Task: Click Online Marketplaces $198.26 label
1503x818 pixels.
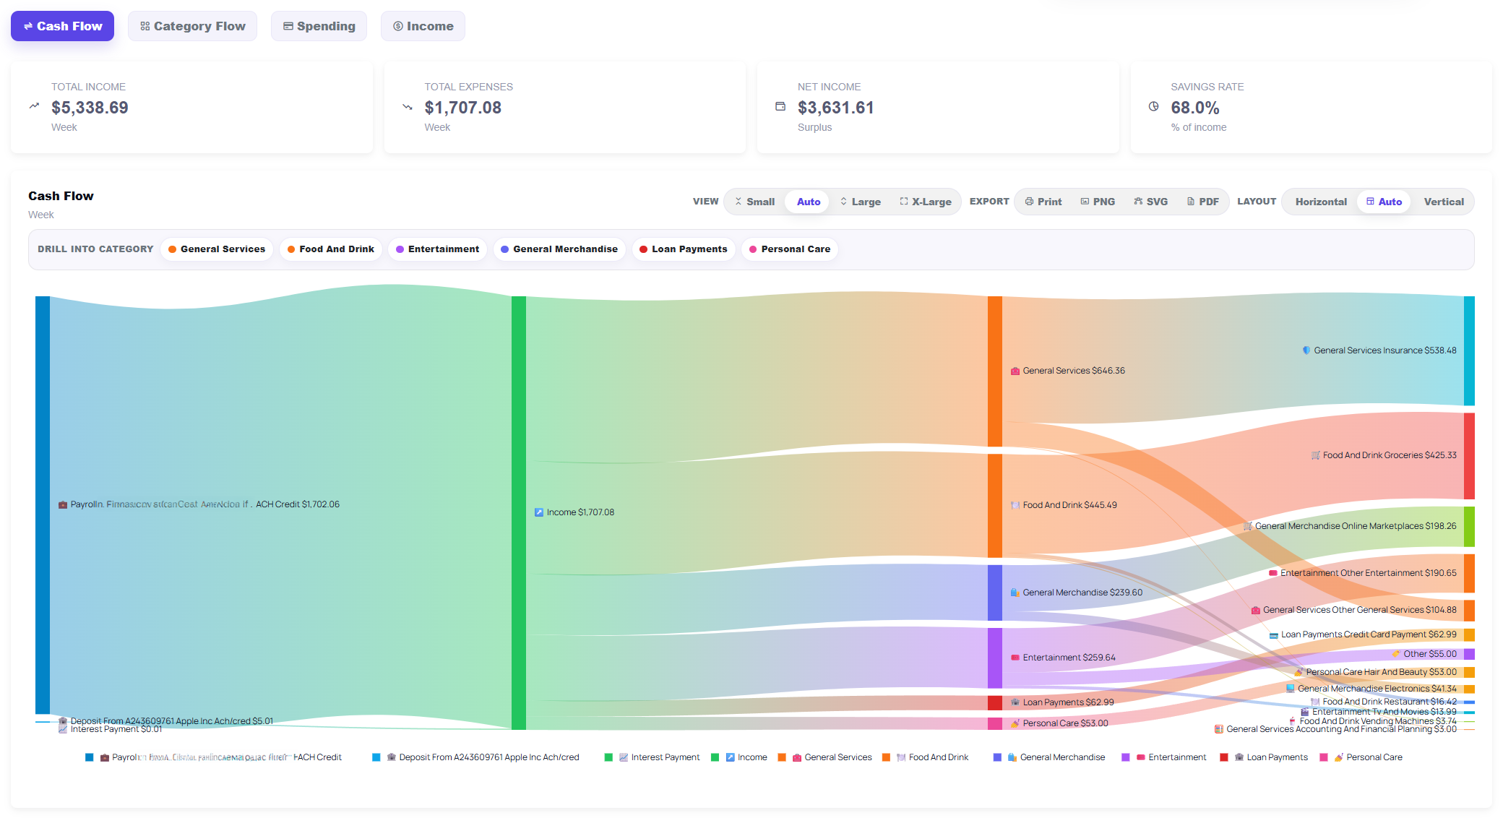Action: pyautogui.click(x=1350, y=526)
